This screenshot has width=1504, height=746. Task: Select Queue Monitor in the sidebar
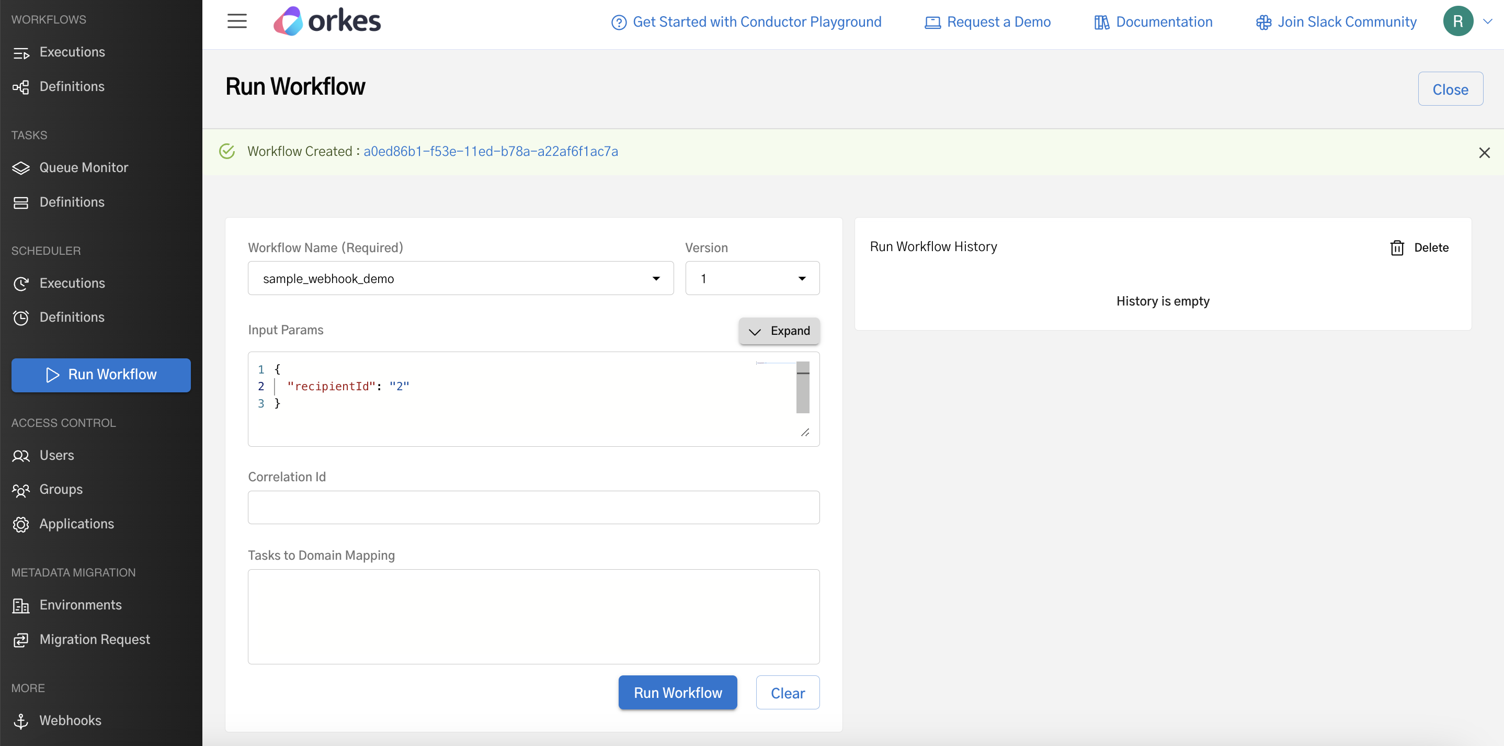tap(84, 167)
